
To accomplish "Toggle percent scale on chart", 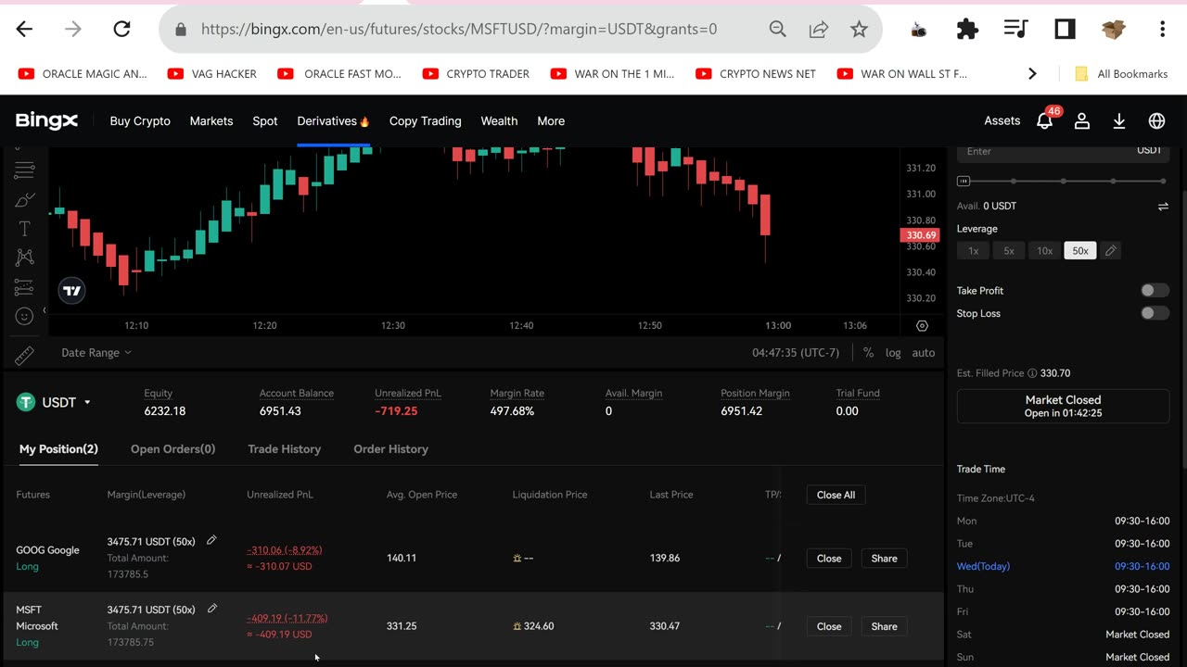I will pos(868,353).
